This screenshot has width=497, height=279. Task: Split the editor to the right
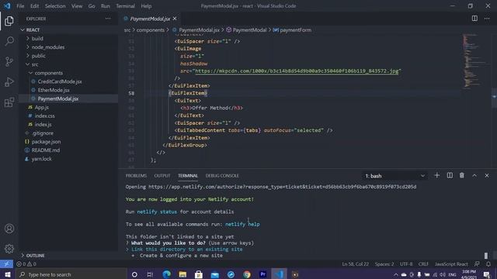pyautogui.click(x=474, y=19)
